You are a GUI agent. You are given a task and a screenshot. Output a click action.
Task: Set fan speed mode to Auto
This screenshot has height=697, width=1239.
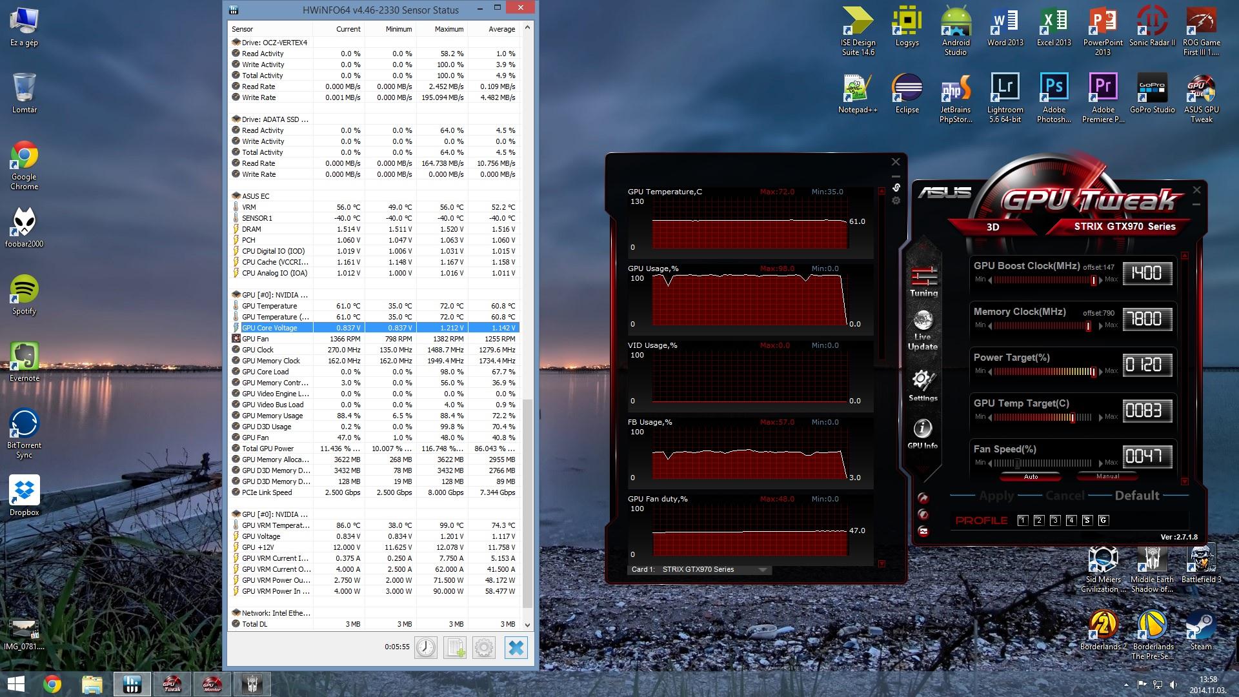(1031, 477)
